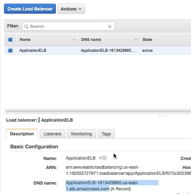Click the State column header
This screenshot has width=191, height=194.
147,39
